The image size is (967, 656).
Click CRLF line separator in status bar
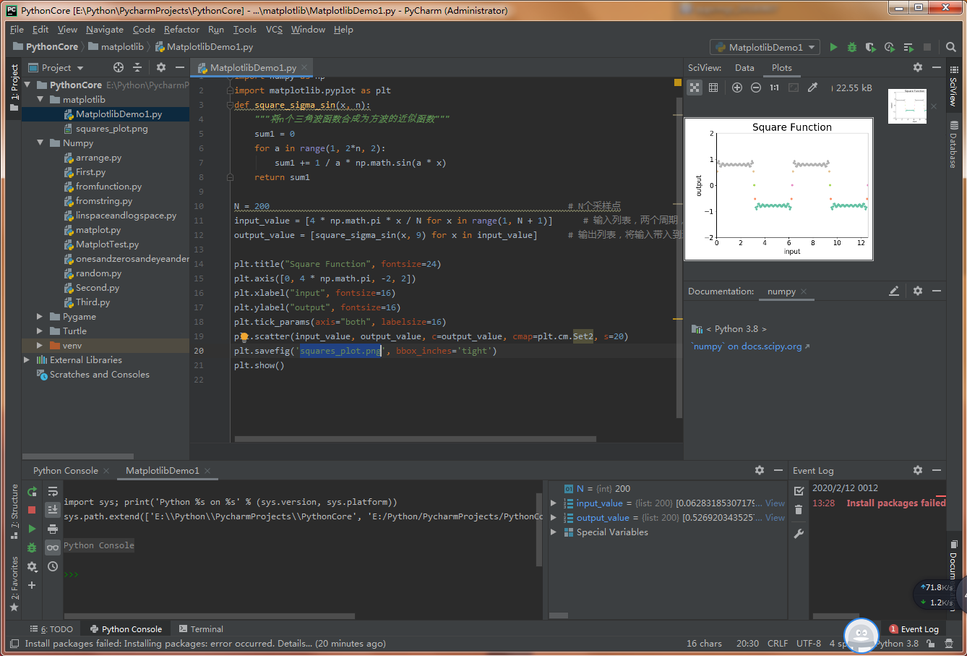click(x=778, y=643)
